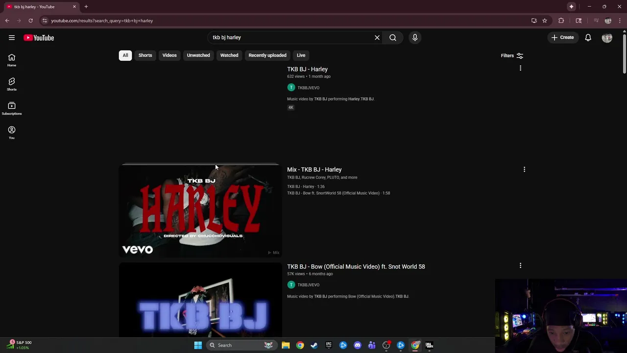Image resolution: width=627 pixels, height=353 pixels.
Task: Play mix track TKB BJ - Harley · 1:36
Action: point(306,187)
